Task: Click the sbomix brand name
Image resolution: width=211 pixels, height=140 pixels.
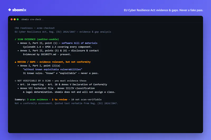Action: 19,10
